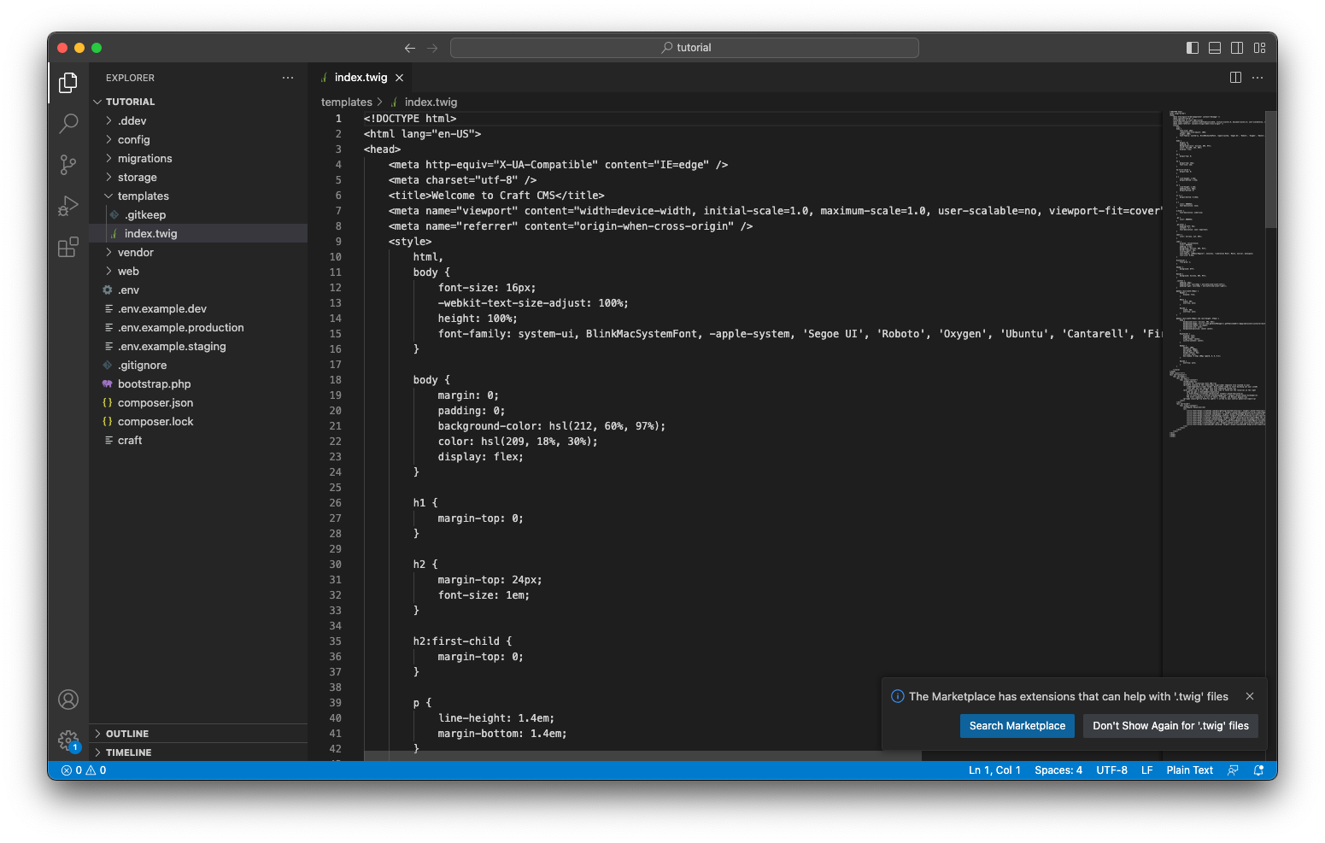
Task: Click Don't Show Again for '.twig' files
Action: pos(1170,725)
